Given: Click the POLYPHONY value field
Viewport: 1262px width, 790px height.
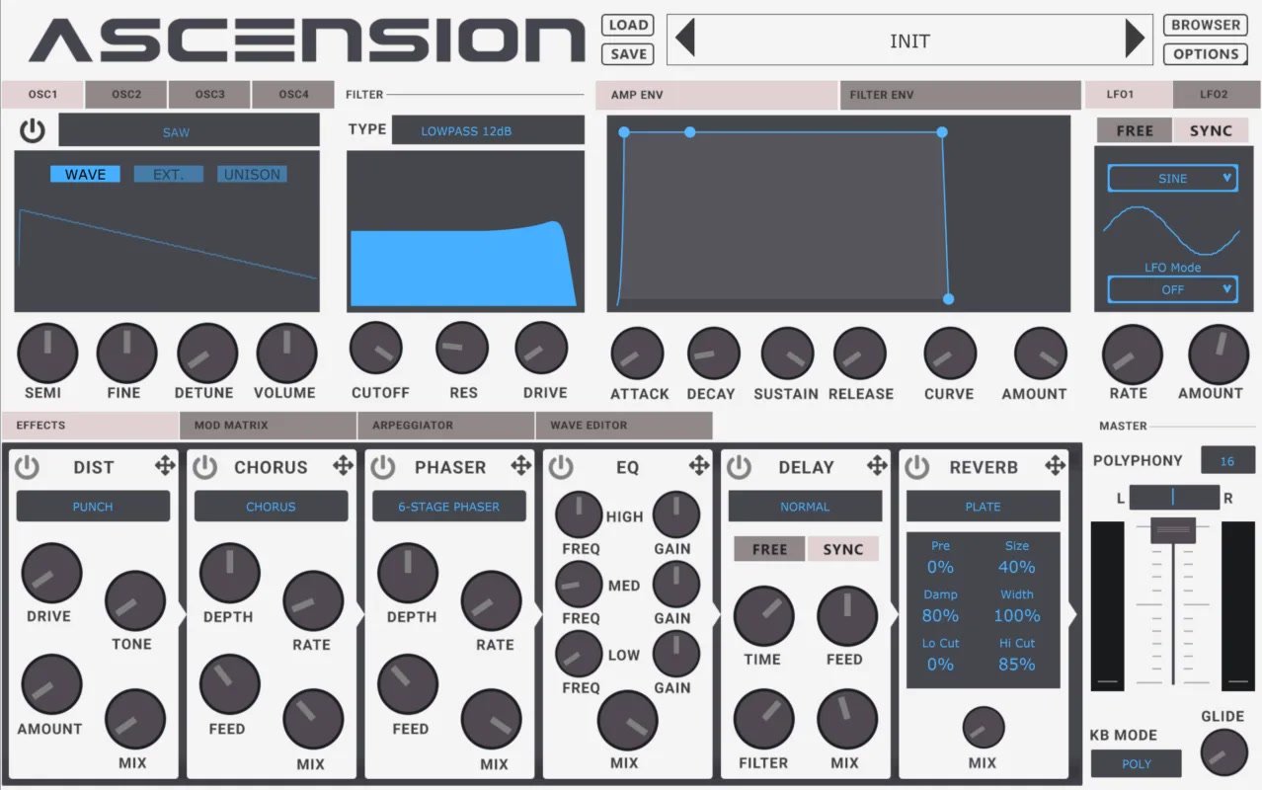Looking at the screenshot, I should [x=1227, y=461].
